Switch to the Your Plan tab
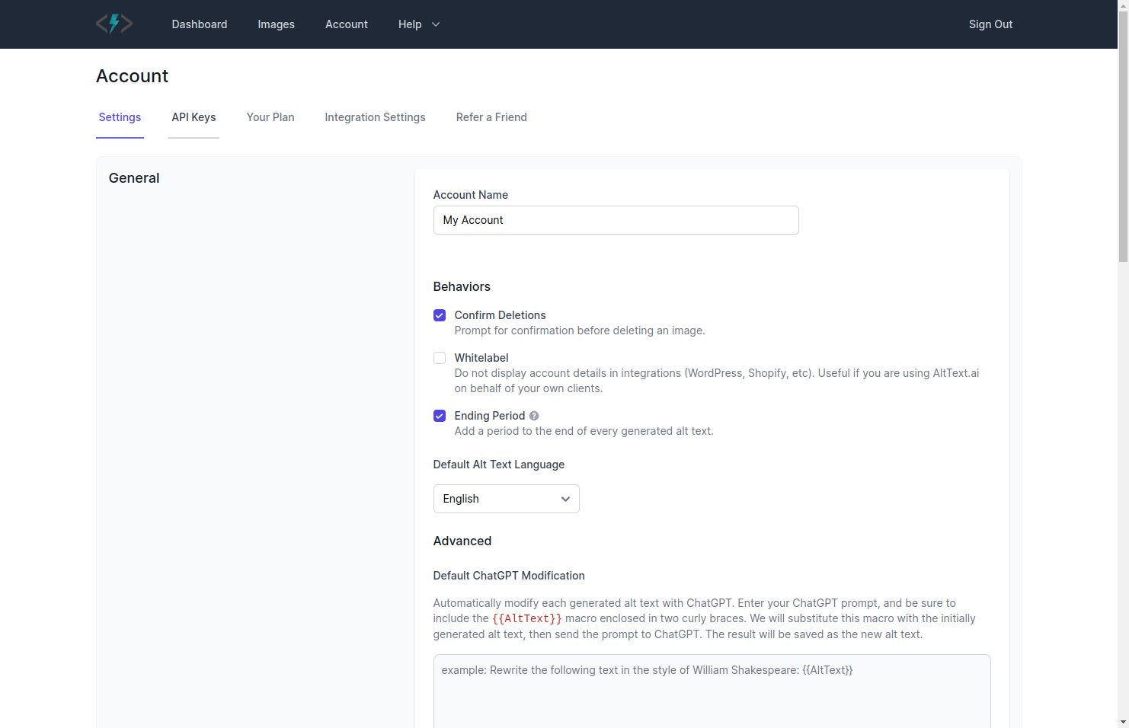 [270, 117]
